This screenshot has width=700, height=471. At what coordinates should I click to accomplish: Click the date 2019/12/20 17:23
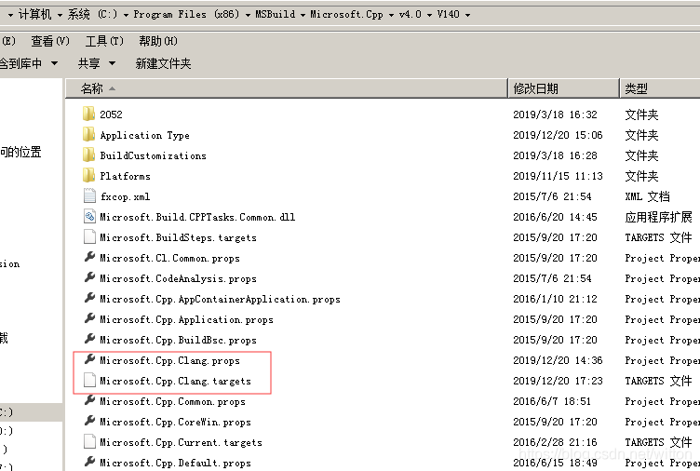click(x=558, y=381)
